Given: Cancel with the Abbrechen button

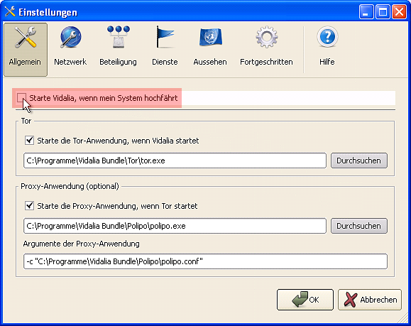Looking at the screenshot, I should (370, 300).
